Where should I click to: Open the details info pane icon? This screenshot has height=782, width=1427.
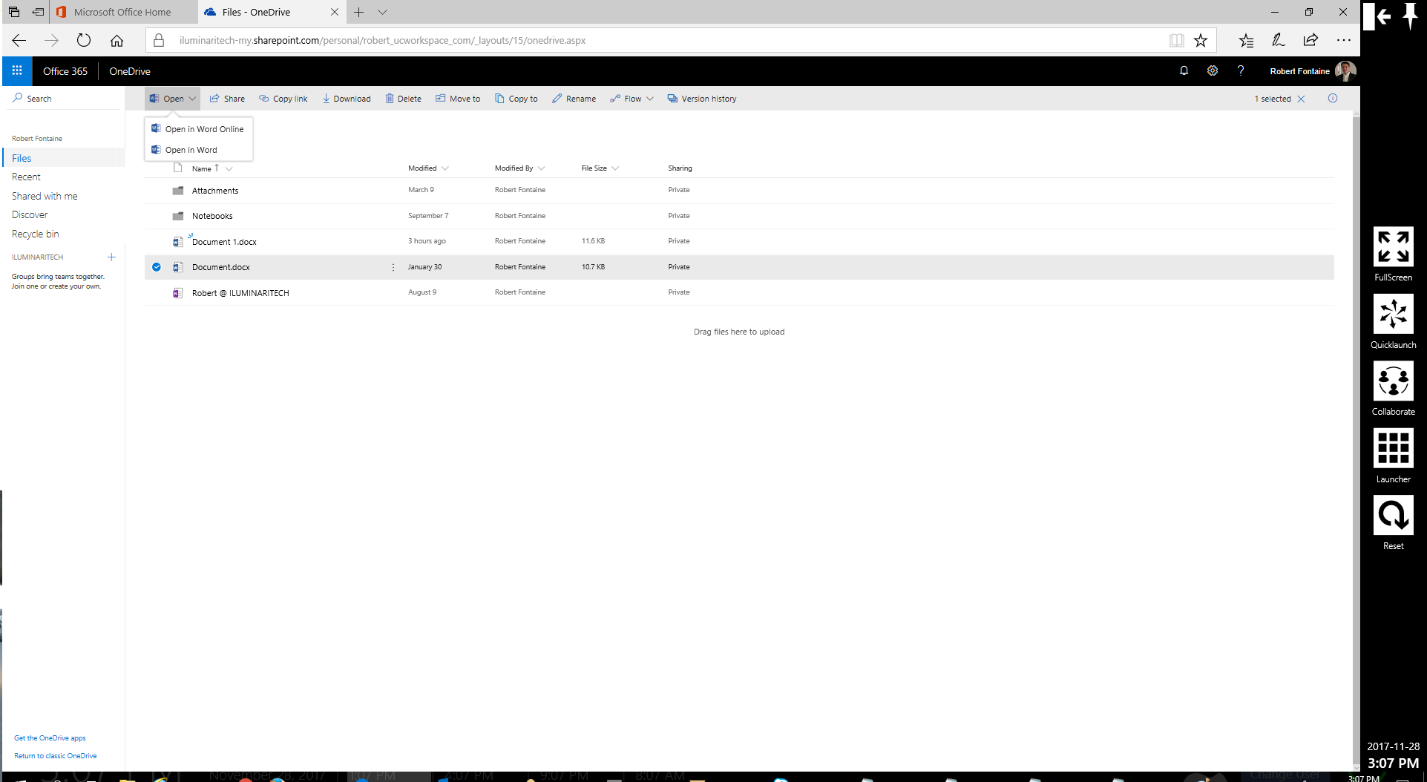(x=1333, y=99)
